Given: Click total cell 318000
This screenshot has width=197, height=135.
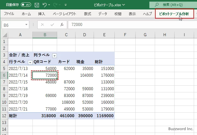Looking at the screenshot, I should tap(45, 116).
